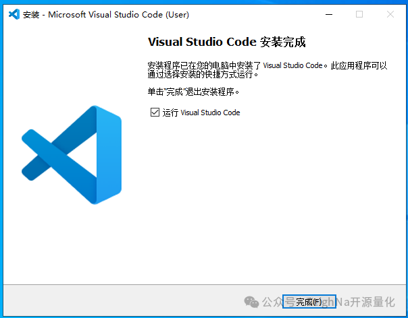Viewport: 408px width, 318px height.
Task: Click heading Visual Studio Code 安装完成
Action: pyautogui.click(x=227, y=42)
